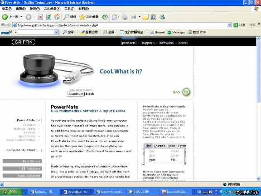Click the green buy now circle
261x196 pixels.
[x=186, y=92]
